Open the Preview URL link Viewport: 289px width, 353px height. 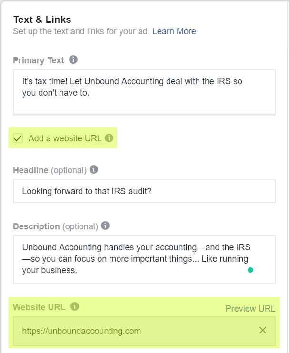(x=250, y=309)
